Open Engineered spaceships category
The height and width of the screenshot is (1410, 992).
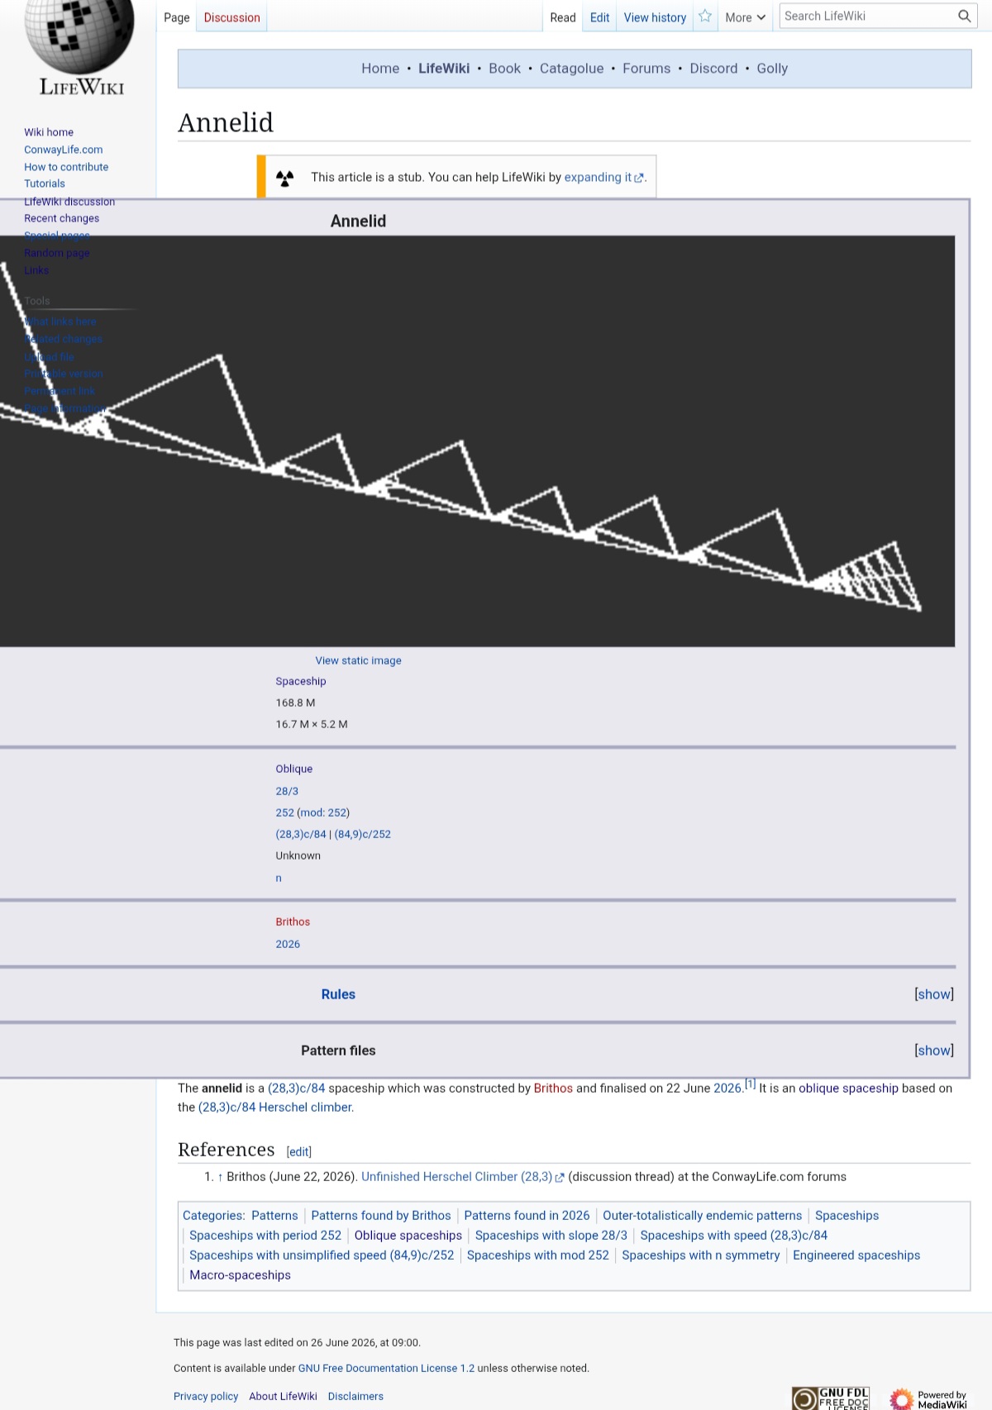[856, 1255]
